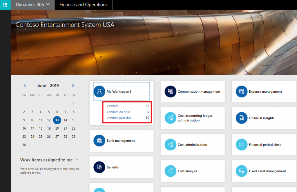Viewport: 297px width, 192px height.
Task: Select June 1 in the calendar
Action: [73, 104]
